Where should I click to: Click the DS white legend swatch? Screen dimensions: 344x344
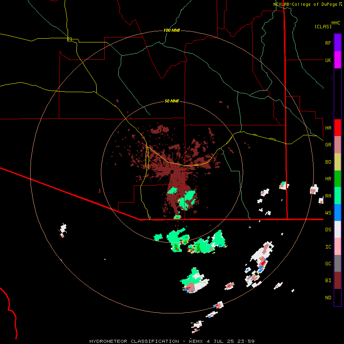pos(338,229)
